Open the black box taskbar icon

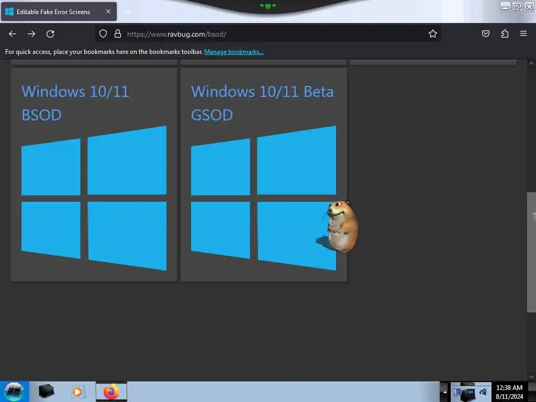46,392
